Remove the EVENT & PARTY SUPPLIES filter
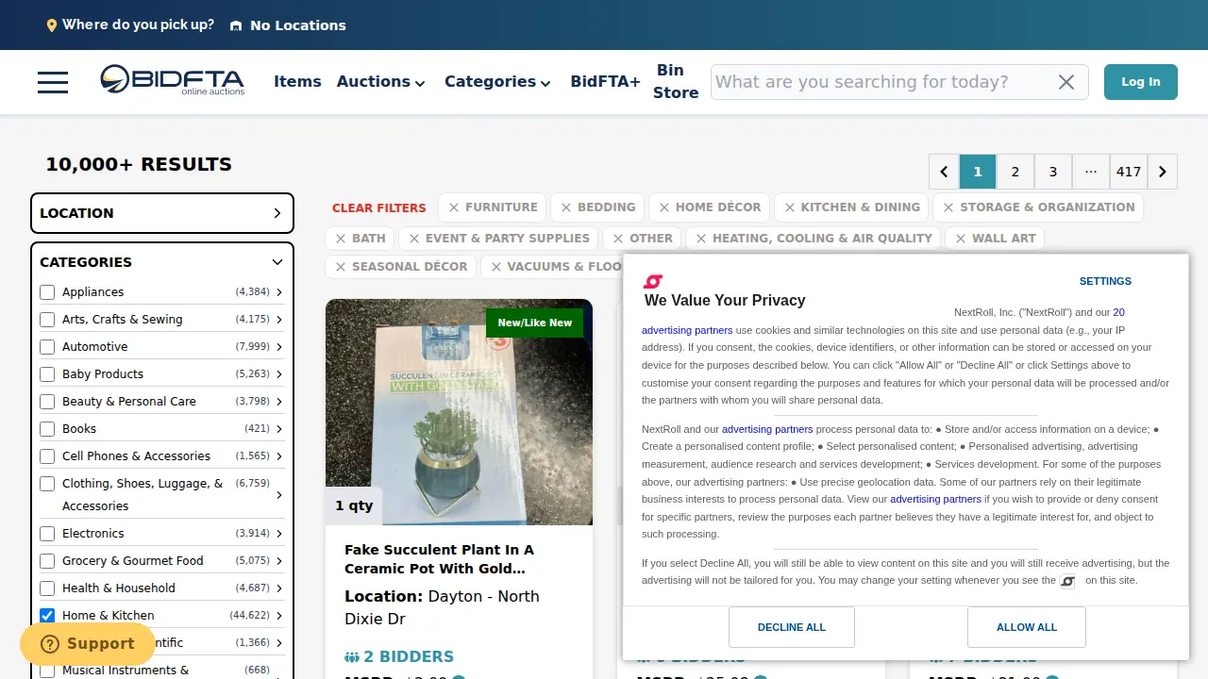1208x679 pixels. 414,239
